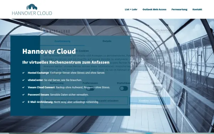
Task: Open the Fernwartung page
Action: click(179, 9)
